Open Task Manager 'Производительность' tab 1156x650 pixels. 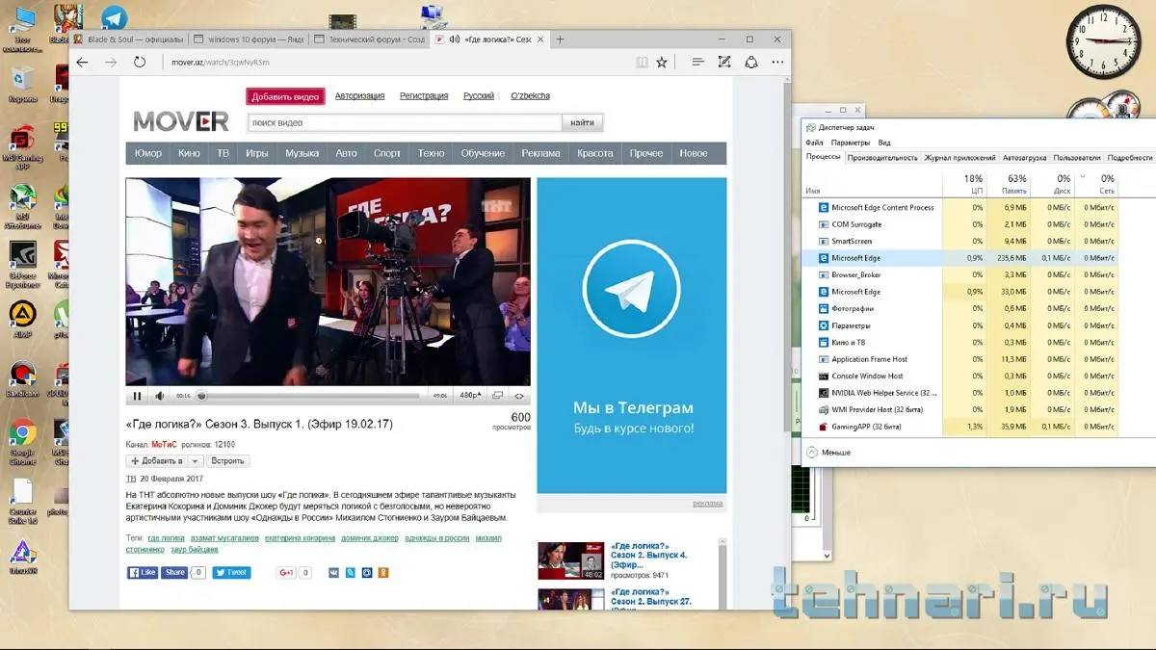[x=883, y=157]
